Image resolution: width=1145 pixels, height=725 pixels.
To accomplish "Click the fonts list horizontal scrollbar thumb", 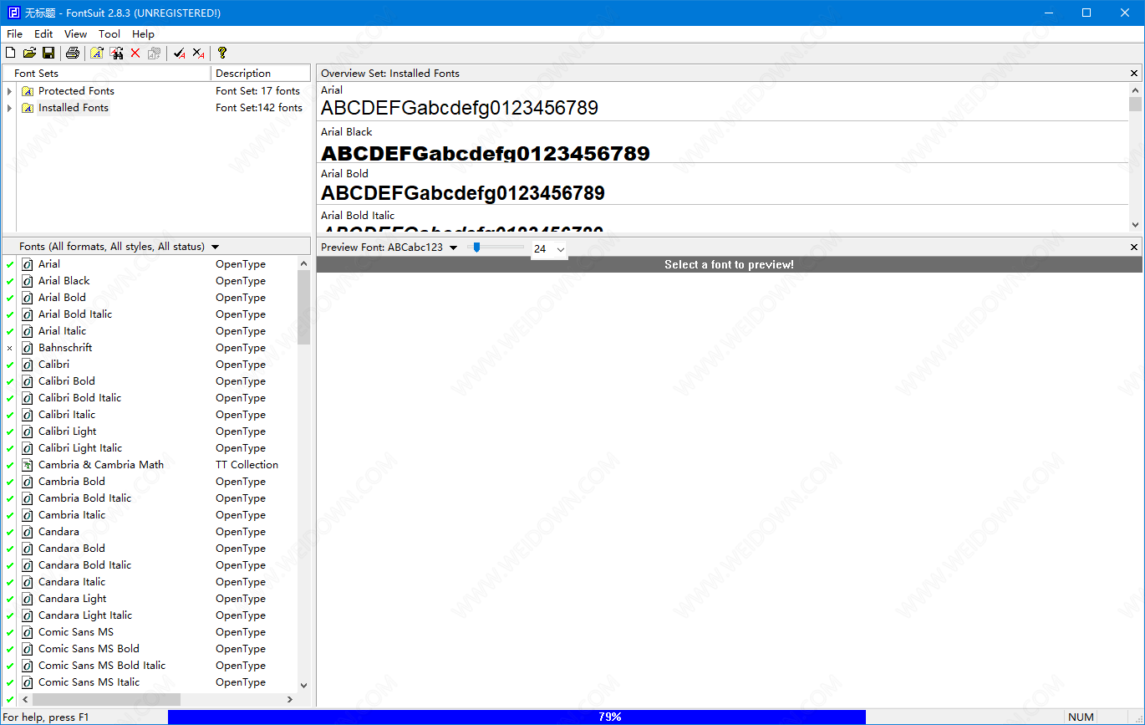I will [x=106, y=699].
